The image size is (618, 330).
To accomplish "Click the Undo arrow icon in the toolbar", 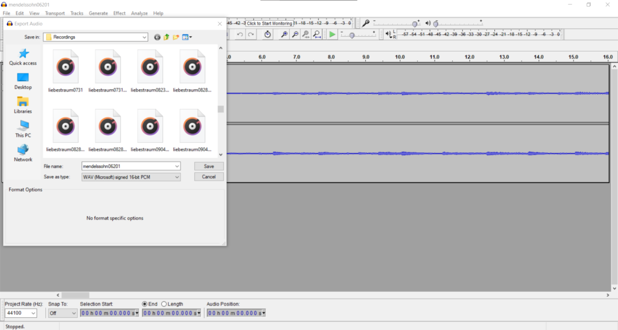I will tap(240, 35).
